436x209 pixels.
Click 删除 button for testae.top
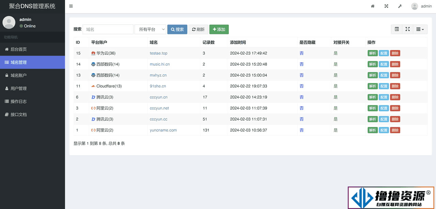click(395, 53)
